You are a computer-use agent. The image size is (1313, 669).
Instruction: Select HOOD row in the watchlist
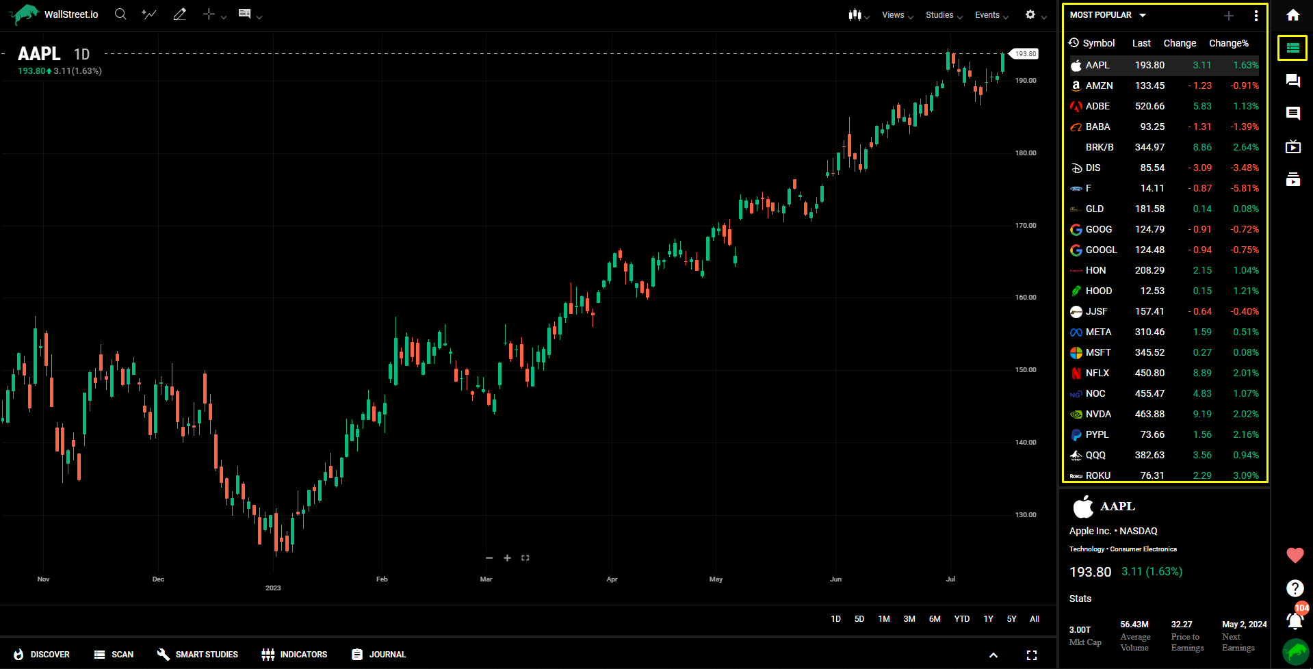(1164, 291)
